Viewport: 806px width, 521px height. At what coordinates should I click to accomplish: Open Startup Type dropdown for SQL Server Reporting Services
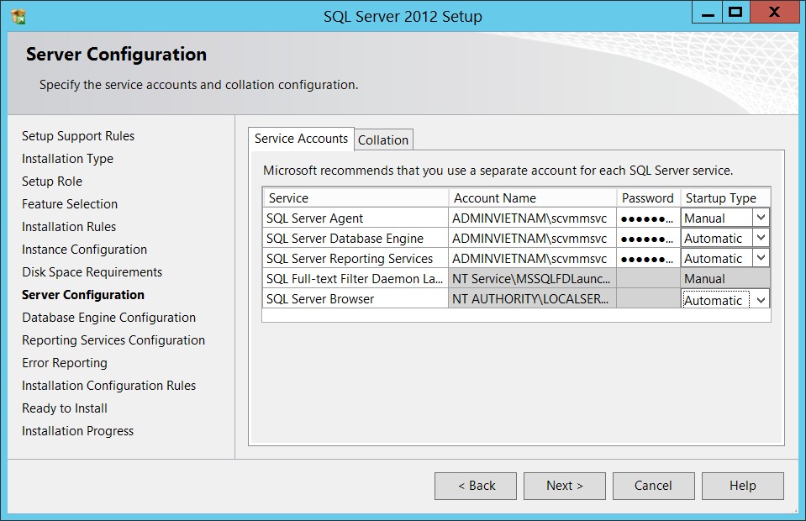pyautogui.click(x=761, y=258)
